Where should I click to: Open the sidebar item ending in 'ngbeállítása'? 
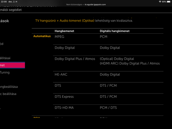click(9, 87)
